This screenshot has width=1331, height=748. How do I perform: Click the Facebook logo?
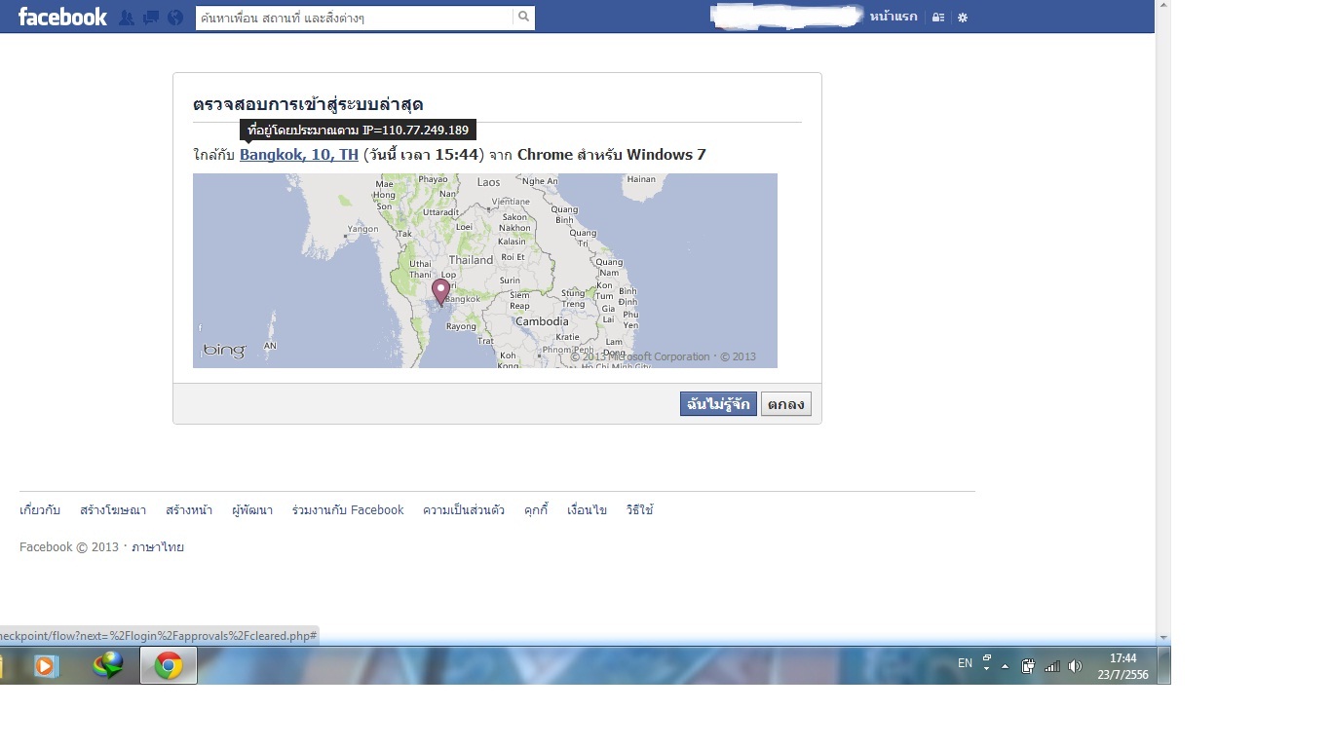[x=62, y=17]
